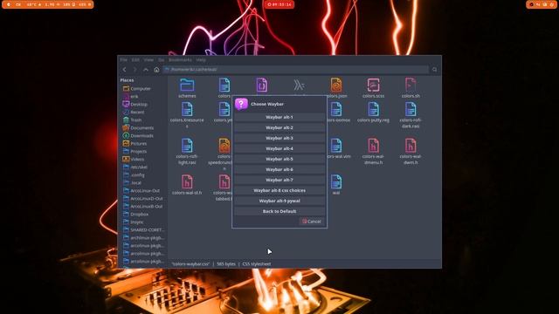Open the View menu

[148, 60]
